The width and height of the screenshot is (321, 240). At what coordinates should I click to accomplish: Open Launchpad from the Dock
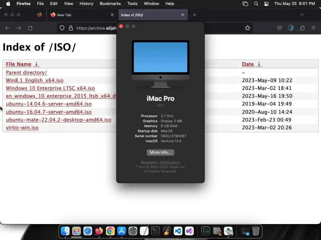point(76,231)
